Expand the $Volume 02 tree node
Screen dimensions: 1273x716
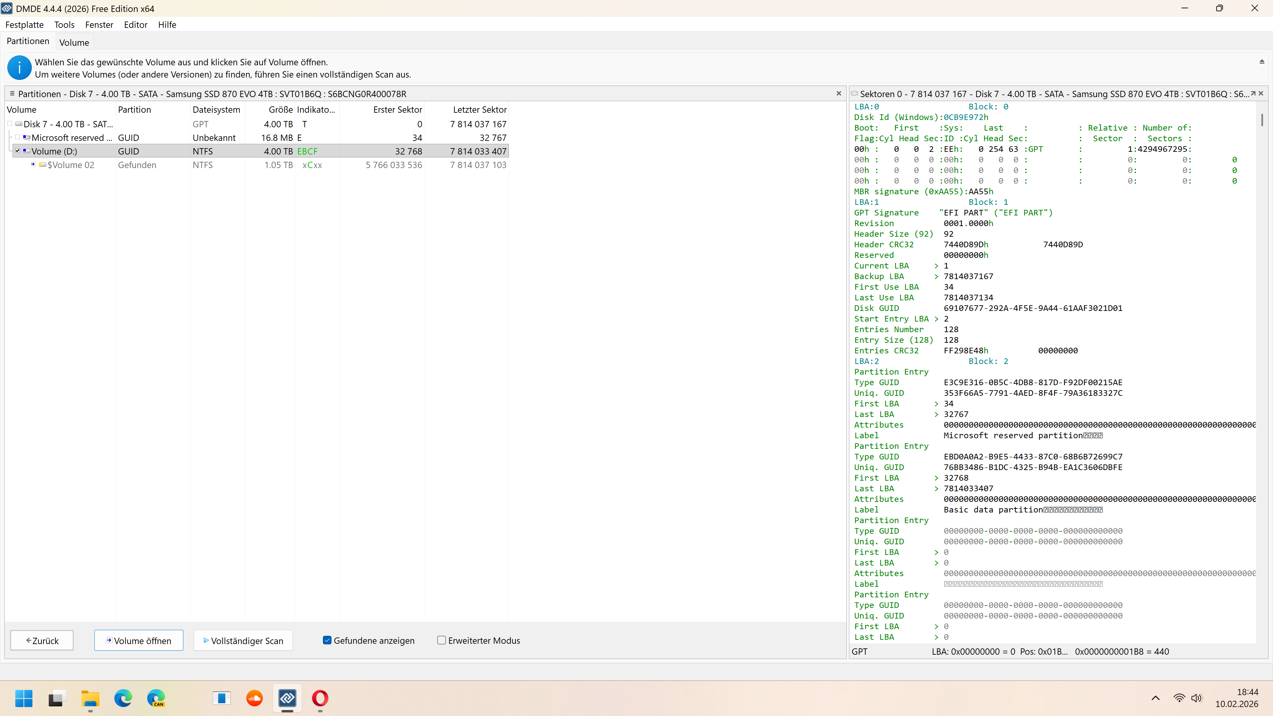[33, 164]
